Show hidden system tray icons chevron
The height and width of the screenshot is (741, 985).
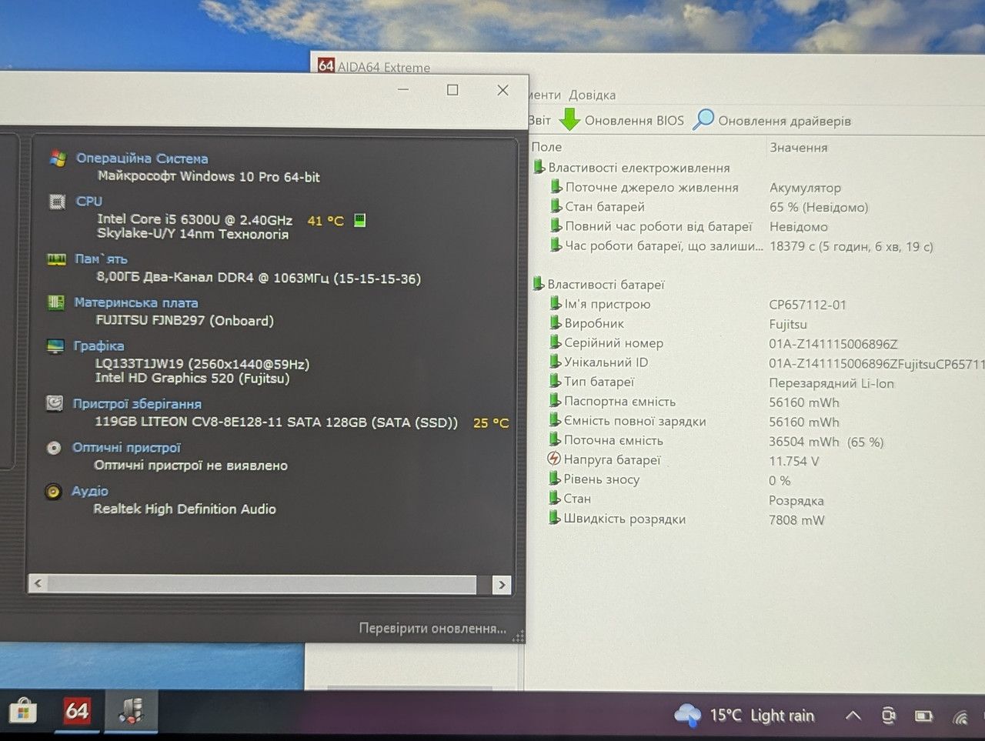tap(853, 716)
